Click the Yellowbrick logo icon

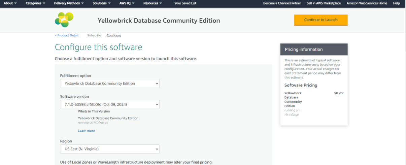coord(64,20)
